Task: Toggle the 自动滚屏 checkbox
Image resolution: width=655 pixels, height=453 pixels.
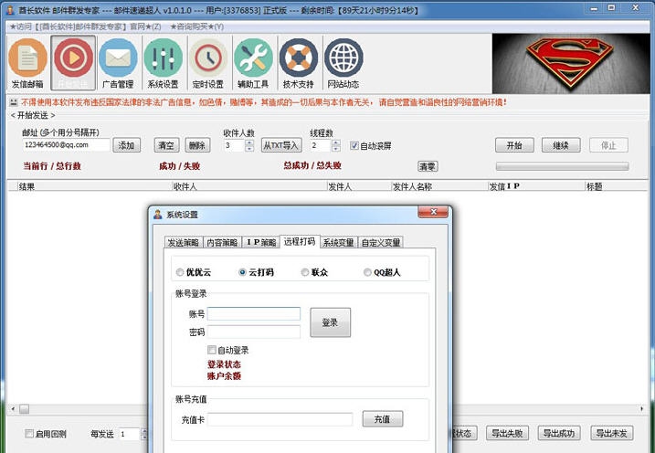Action: point(354,146)
